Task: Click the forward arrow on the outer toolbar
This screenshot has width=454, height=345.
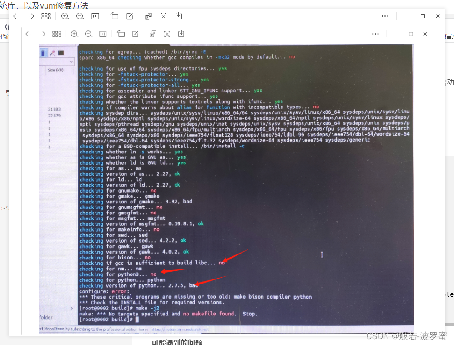Action: [31, 16]
